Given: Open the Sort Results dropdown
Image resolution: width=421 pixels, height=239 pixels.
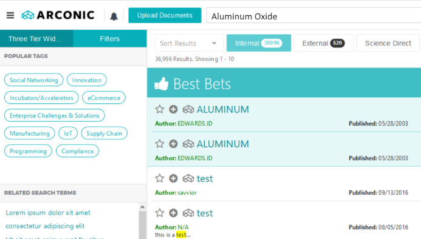Looking at the screenshot, I should pyautogui.click(x=190, y=43).
